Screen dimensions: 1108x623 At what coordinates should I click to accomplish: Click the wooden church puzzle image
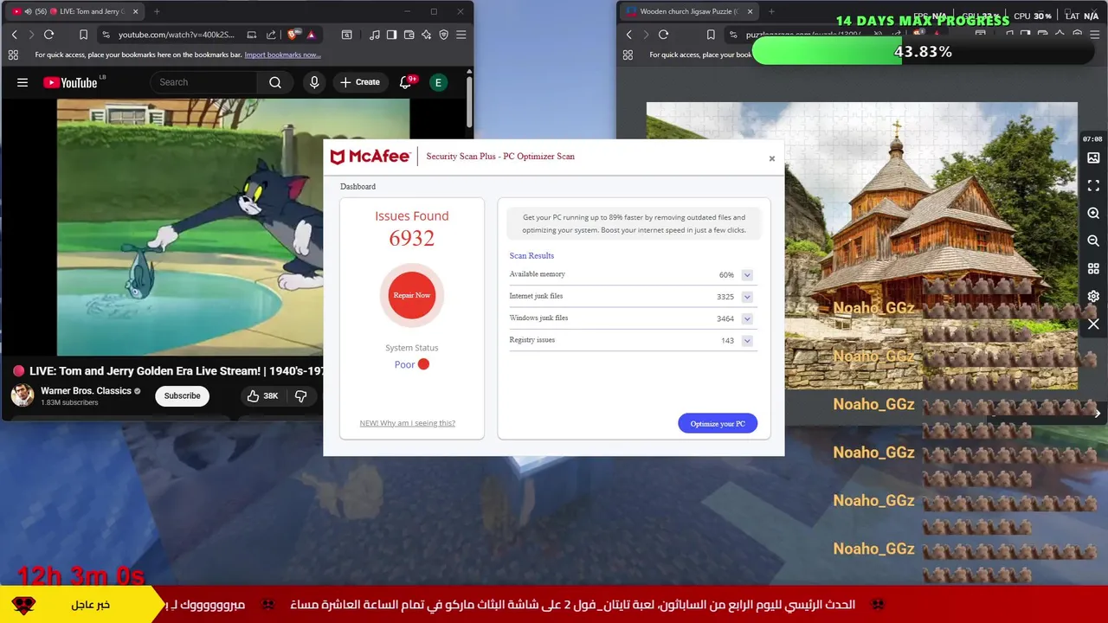861,247
